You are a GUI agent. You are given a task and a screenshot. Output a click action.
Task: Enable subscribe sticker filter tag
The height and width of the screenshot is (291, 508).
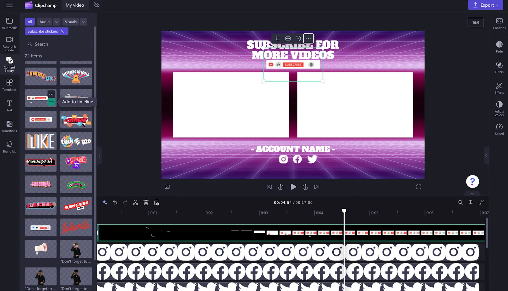(43, 31)
